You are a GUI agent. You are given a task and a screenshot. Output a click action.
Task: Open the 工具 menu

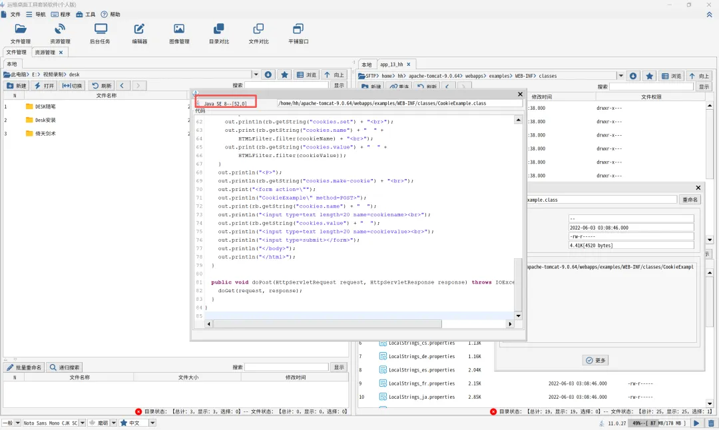coord(85,14)
